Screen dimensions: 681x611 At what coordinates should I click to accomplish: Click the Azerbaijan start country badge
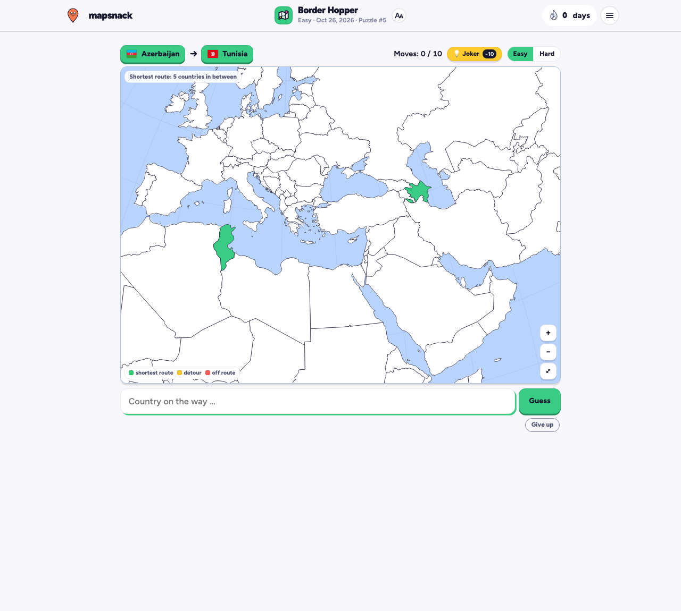point(153,54)
